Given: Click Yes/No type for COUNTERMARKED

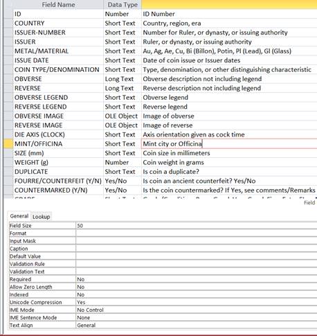Looking at the screenshot, I should coord(123,190).
